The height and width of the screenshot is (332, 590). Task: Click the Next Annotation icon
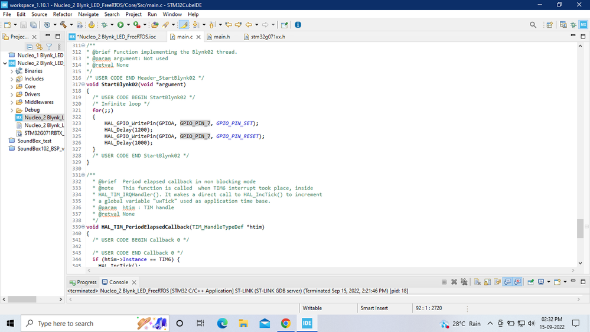[x=195, y=25]
